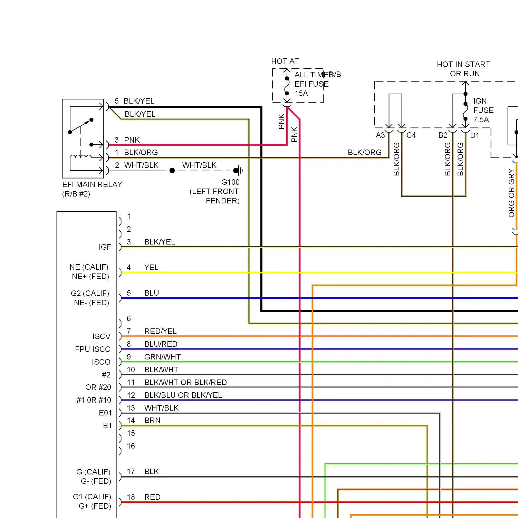Click the 'WHT/BLK' label at relay pin 2
The image size is (518, 518).
pos(141,165)
